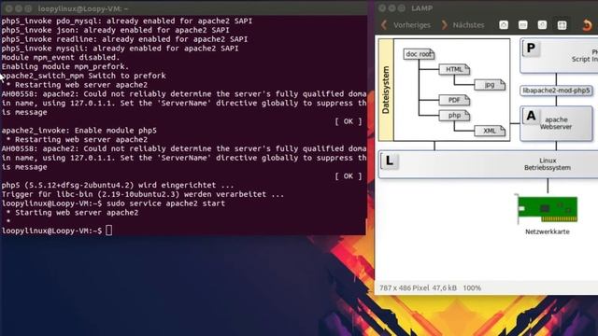Image resolution: width=598 pixels, height=336 pixels.
Task: Maximize the loopylinux terminal window
Action: [x=28, y=8]
